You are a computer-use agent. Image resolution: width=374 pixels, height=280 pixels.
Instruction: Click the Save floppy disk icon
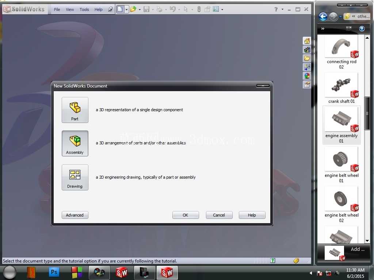(146, 9)
